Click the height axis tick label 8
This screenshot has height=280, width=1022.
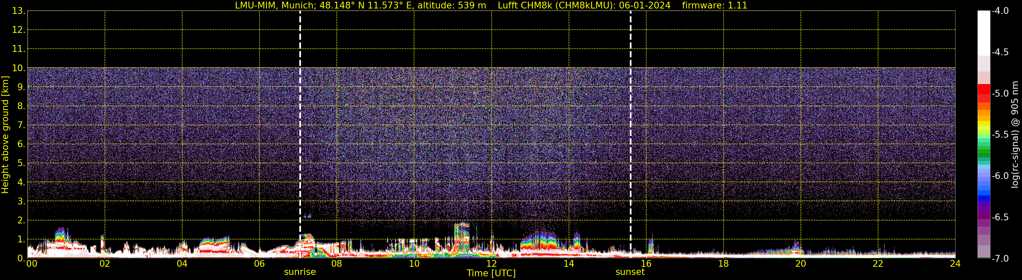21,106
